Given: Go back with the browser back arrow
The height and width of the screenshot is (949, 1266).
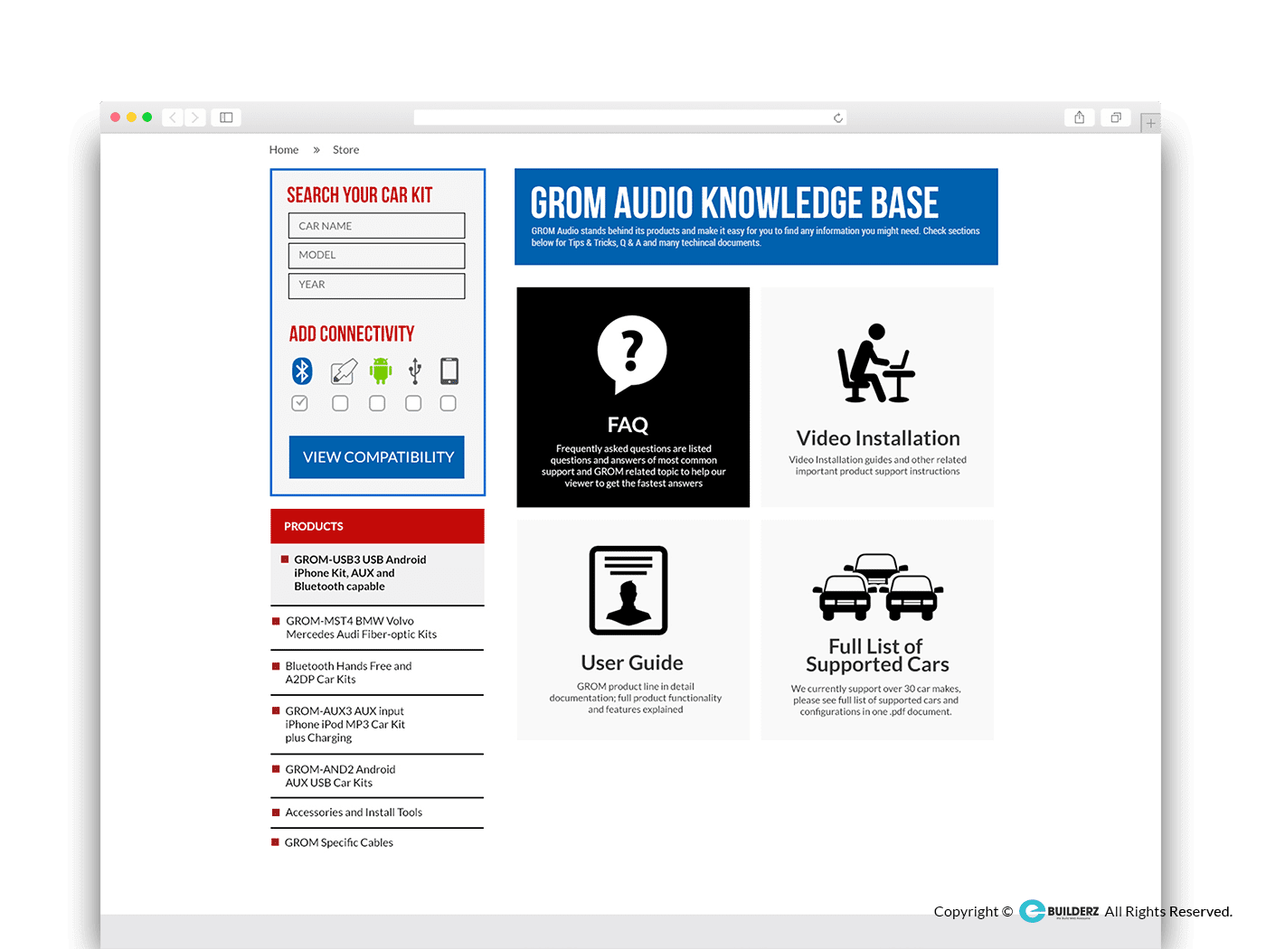Looking at the screenshot, I should click(173, 117).
